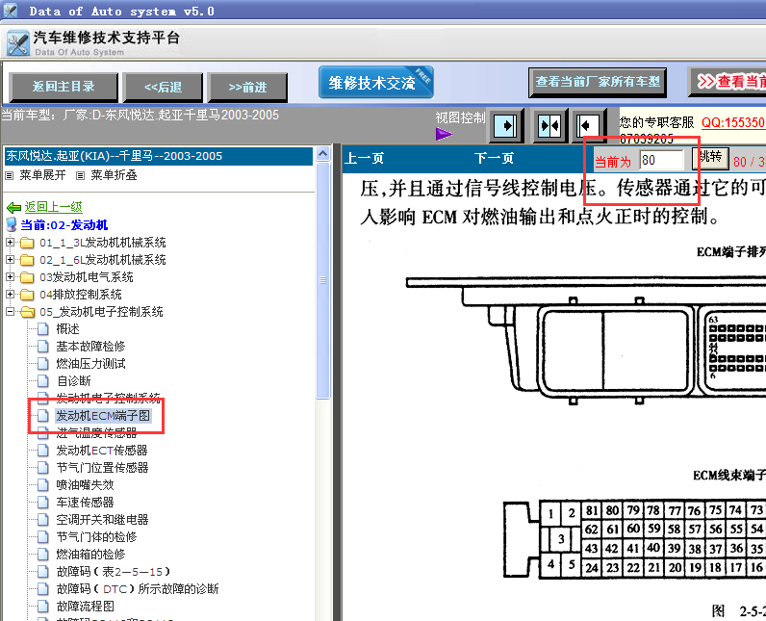
Task: Open 燃油箱的检修 tree item
Action: pos(90,554)
